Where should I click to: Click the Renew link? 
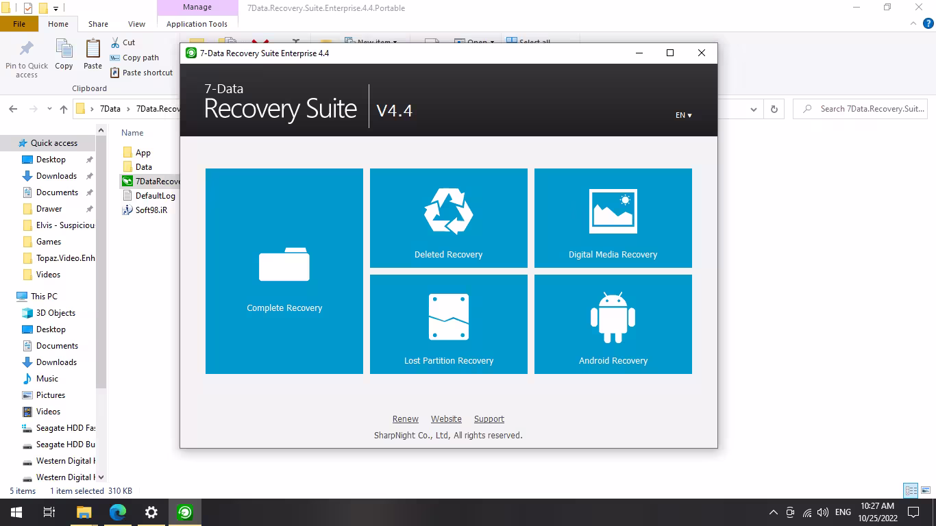tap(406, 419)
